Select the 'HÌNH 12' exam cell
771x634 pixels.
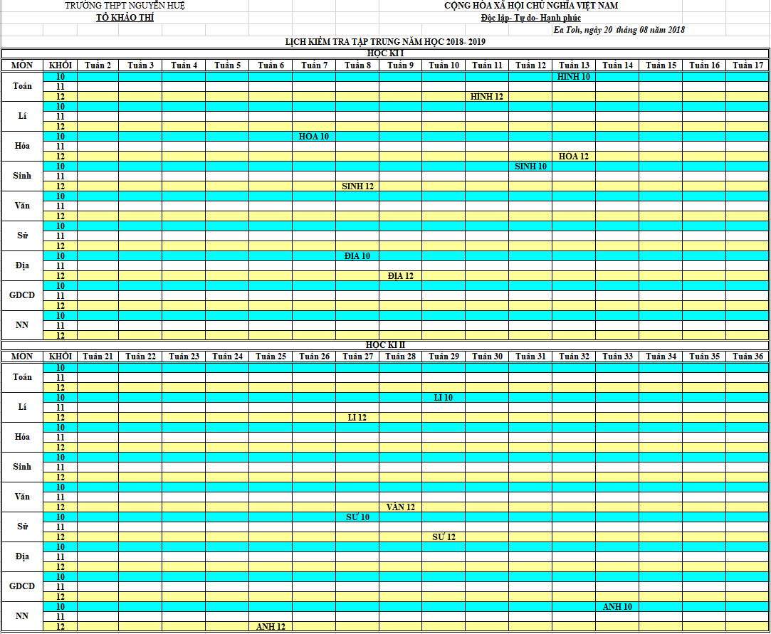coord(487,97)
